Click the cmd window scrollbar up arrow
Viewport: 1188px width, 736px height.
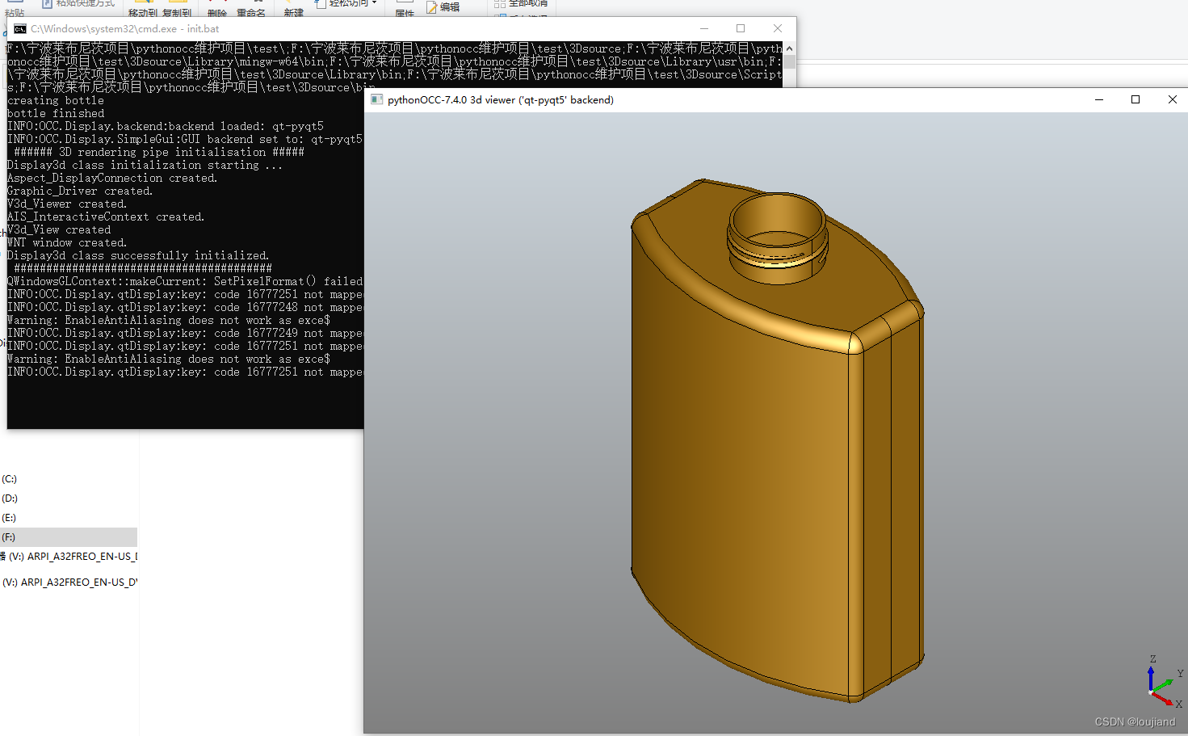point(789,48)
